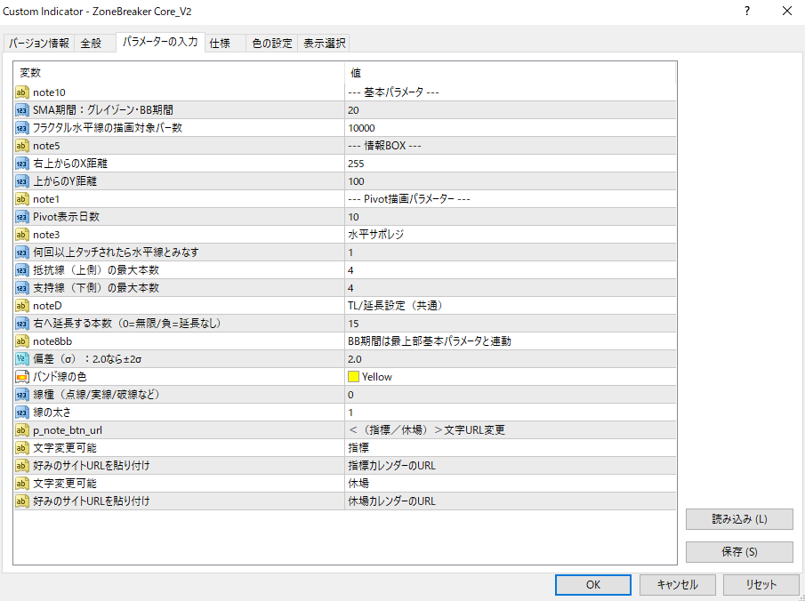The width and height of the screenshot is (805, 601).
Task: Click the 変数 column header
Action: (178, 73)
